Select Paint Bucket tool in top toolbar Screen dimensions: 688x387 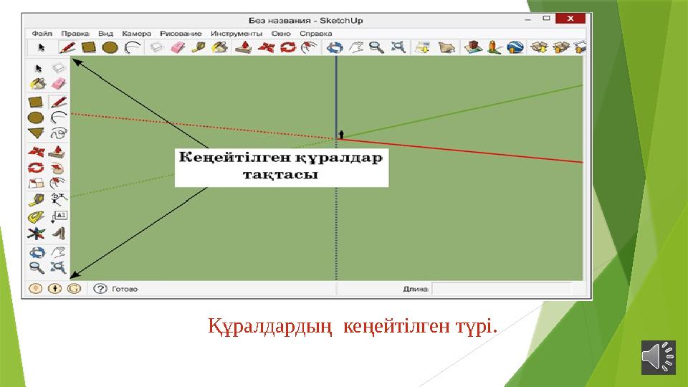219,47
